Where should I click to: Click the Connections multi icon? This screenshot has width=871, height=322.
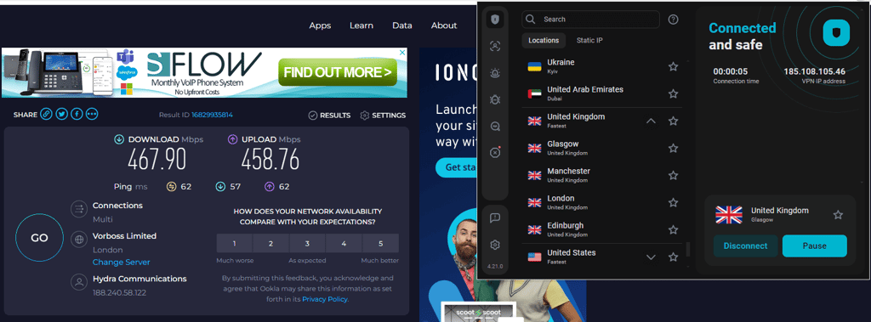(79, 209)
